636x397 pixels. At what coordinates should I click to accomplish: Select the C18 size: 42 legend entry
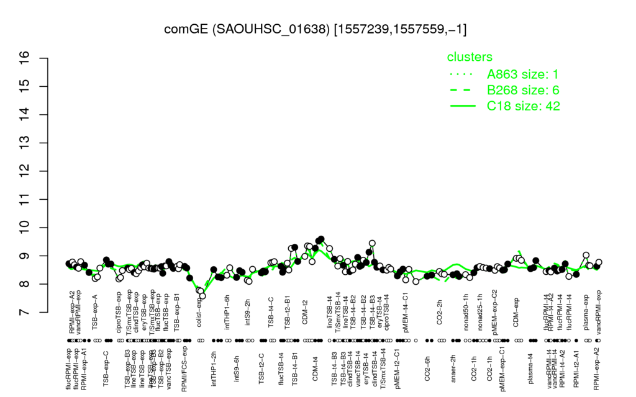[x=523, y=105]
